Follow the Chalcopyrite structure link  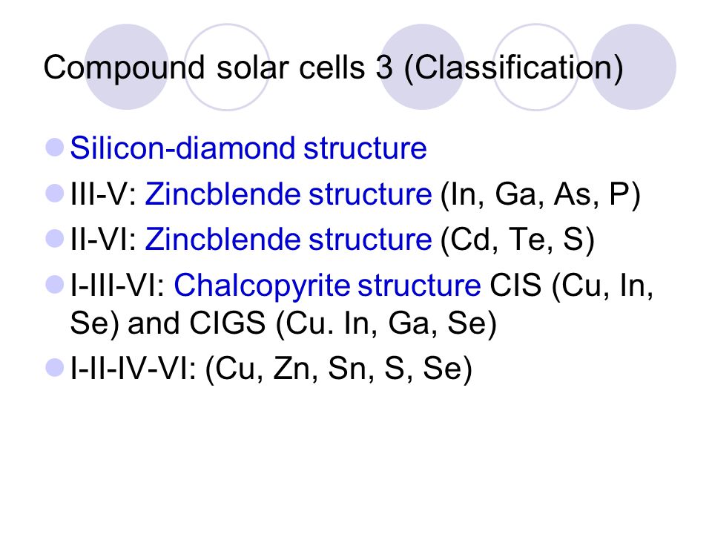point(327,286)
